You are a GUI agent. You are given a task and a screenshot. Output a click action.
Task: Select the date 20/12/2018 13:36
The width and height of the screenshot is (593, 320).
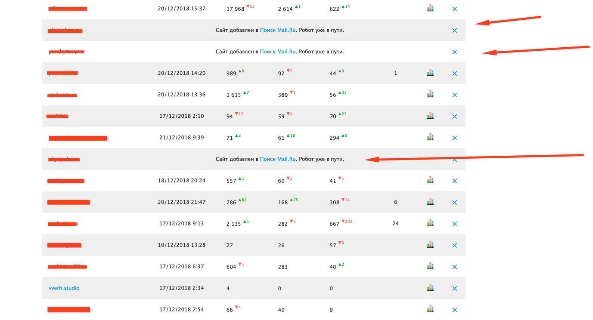click(x=181, y=95)
